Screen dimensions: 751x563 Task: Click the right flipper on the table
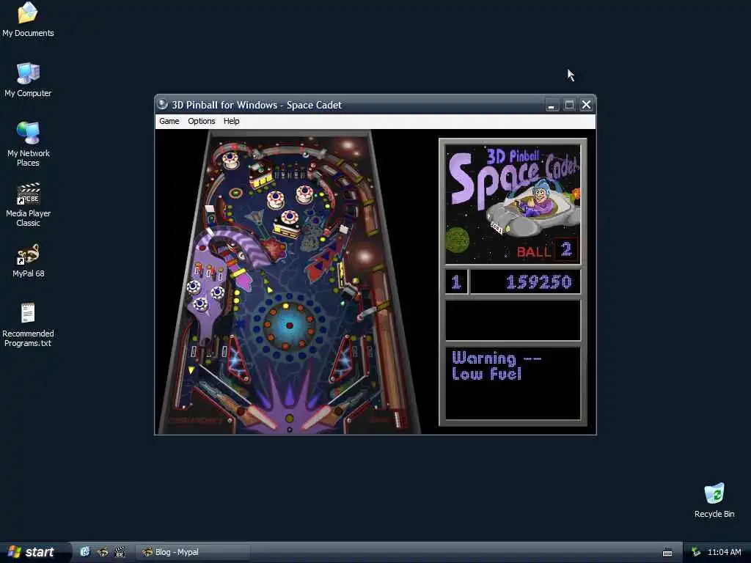(318, 418)
